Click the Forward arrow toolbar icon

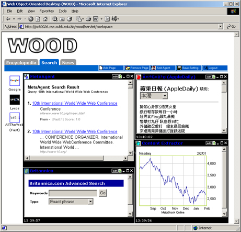click(19, 19)
